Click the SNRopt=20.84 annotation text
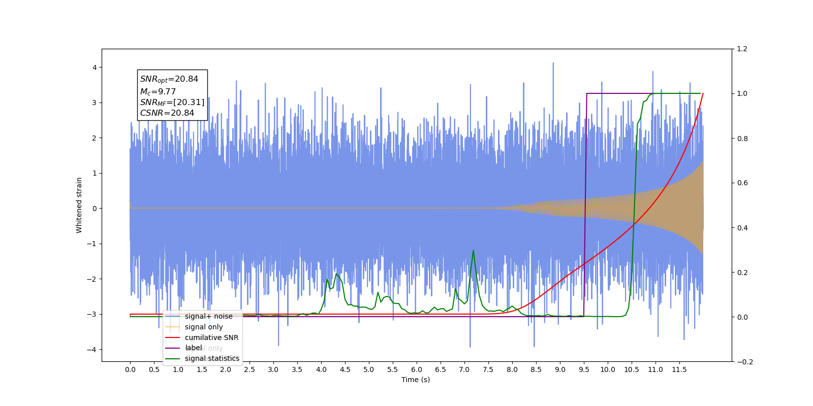813x406 pixels. click(169, 79)
